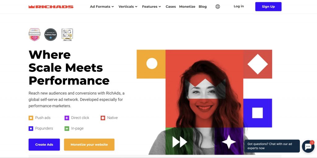Expand the Features dropdown menu
317x158 pixels.
[x=151, y=7]
